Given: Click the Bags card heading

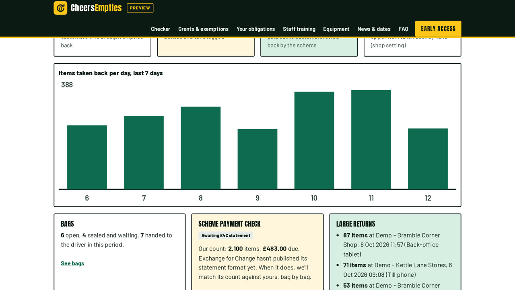Looking at the screenshot, I should click(67, 224).
